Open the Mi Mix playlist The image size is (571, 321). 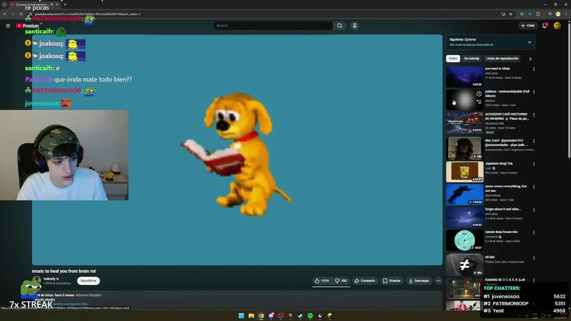click(x=464, y=265)
